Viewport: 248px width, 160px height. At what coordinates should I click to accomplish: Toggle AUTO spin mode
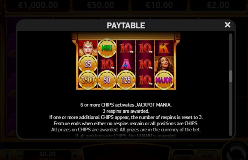click(x=207, y=156)
